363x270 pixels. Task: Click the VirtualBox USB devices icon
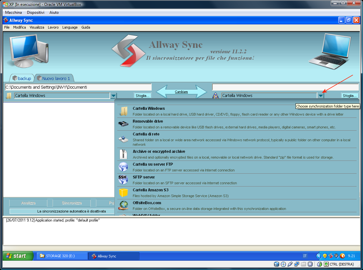(x=290, y=264)
